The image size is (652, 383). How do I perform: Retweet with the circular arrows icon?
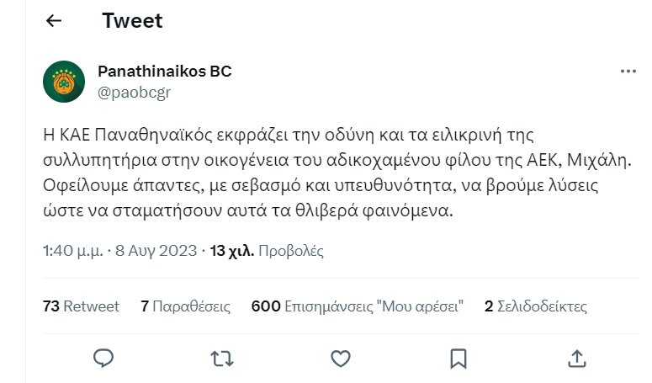tap(221, 359)
